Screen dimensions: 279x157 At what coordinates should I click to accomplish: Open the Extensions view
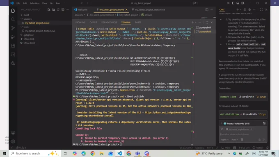coord(13,46)
